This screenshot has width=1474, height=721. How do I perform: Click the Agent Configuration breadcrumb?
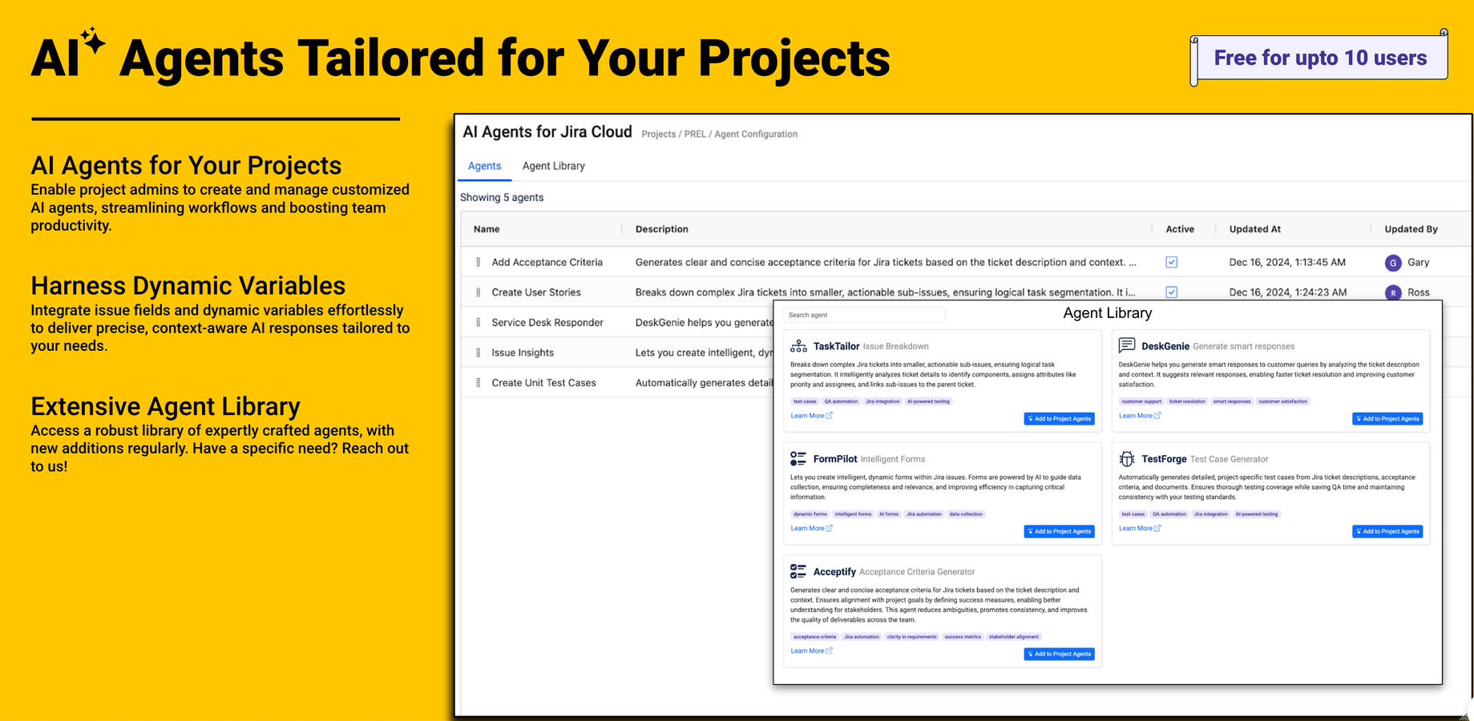click(x=756, y=135)
